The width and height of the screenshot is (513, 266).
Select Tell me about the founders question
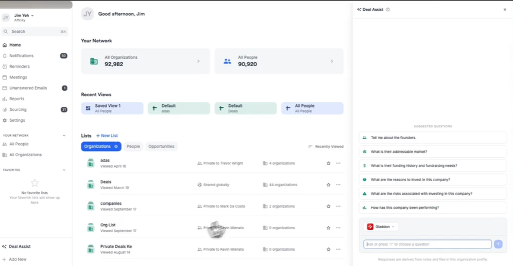coord(433,138)
